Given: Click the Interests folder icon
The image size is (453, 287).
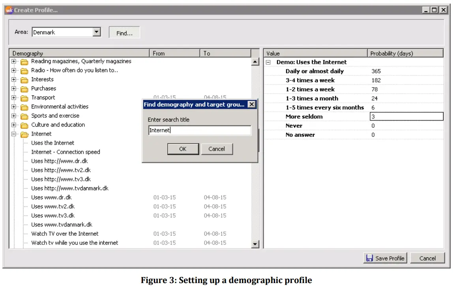Looking at the screenshot, I should [x=24, y=79].
